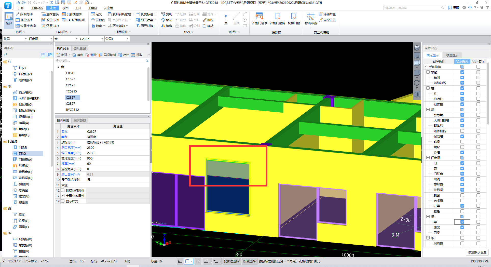This screenshot has width=491, height=267.
Task: Expand 显示样式 property group
Action: tap(63, 201)
